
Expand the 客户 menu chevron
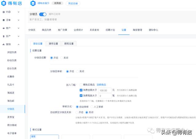coord(18,28)
